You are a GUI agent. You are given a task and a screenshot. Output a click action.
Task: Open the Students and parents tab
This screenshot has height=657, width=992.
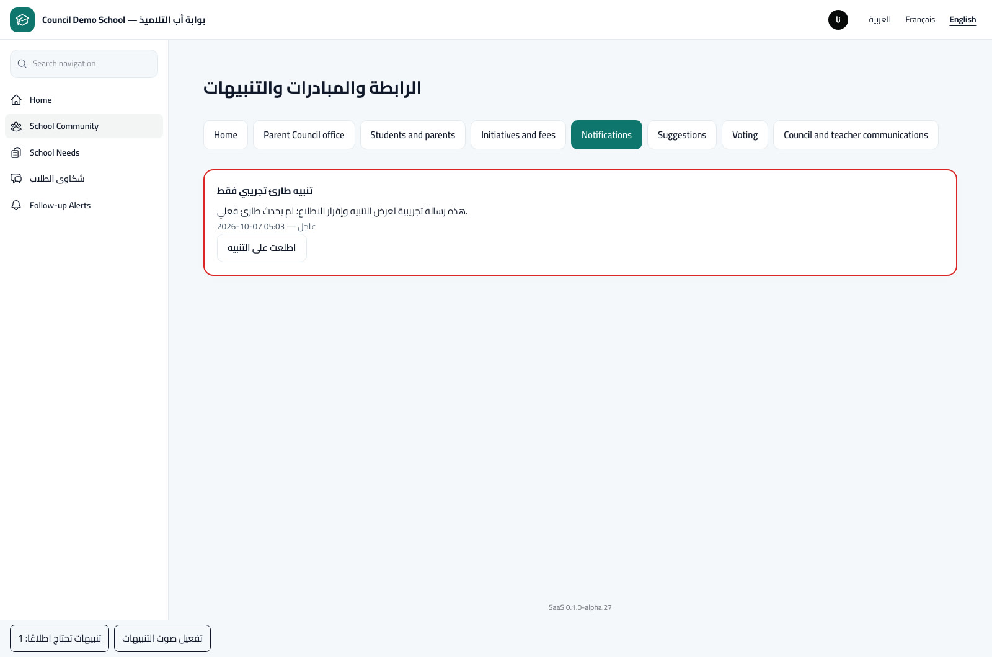click(x=413, y=135)
